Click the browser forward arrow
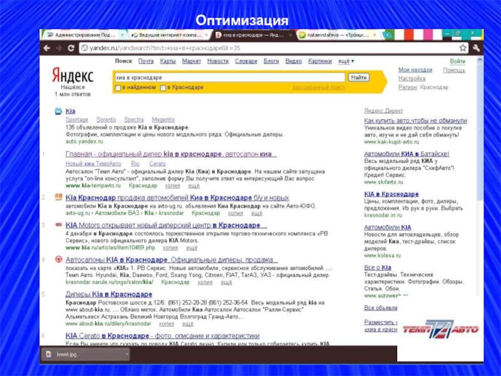The width and height of the screenshot is (501, 376). 59,48
